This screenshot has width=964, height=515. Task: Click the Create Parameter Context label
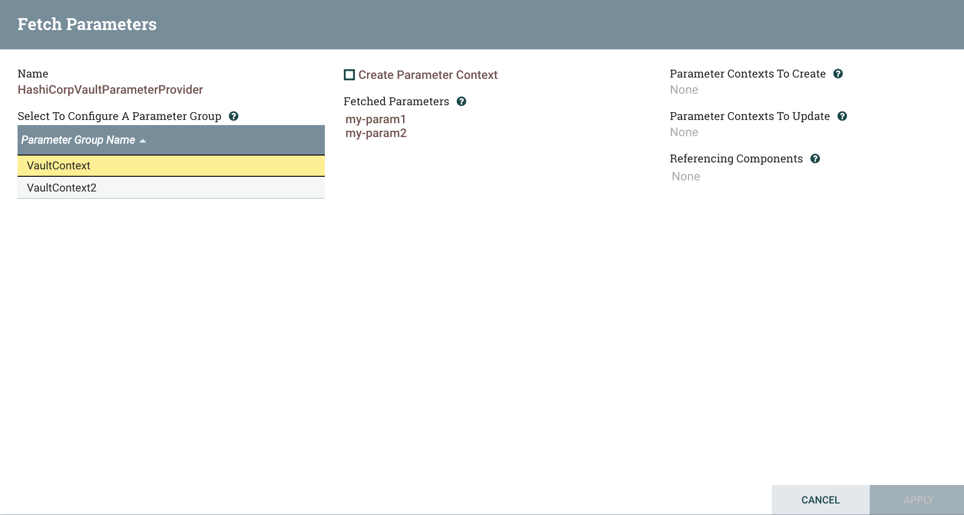tap(428, 75)
